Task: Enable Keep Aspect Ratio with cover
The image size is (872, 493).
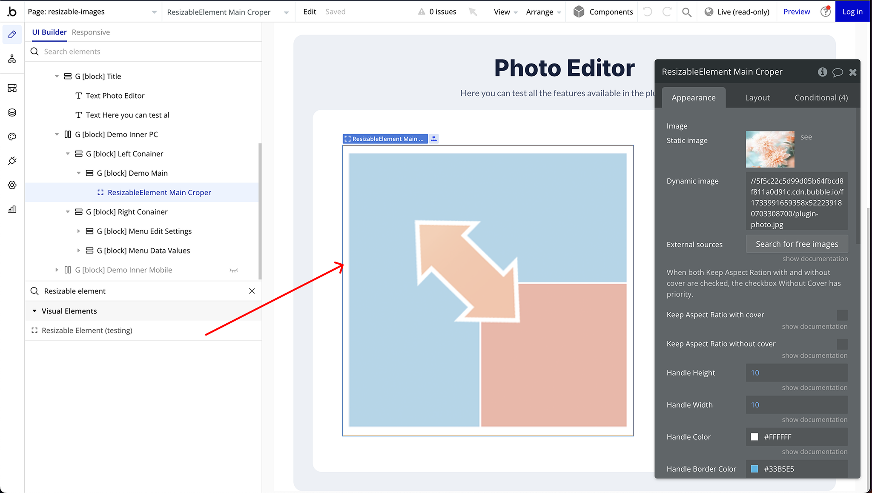Action: tap(842, 315)
